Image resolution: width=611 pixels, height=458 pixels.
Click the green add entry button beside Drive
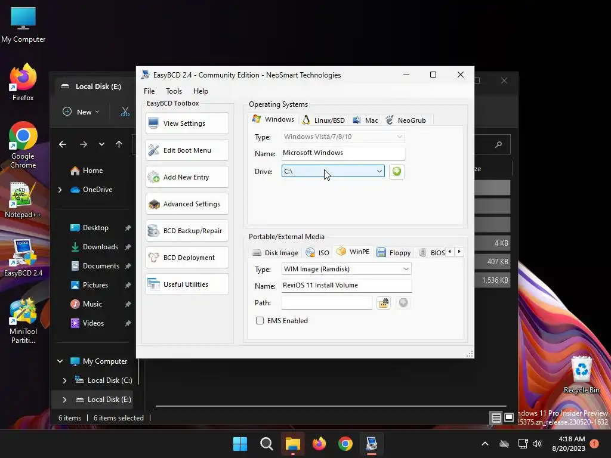coord(397,171)
